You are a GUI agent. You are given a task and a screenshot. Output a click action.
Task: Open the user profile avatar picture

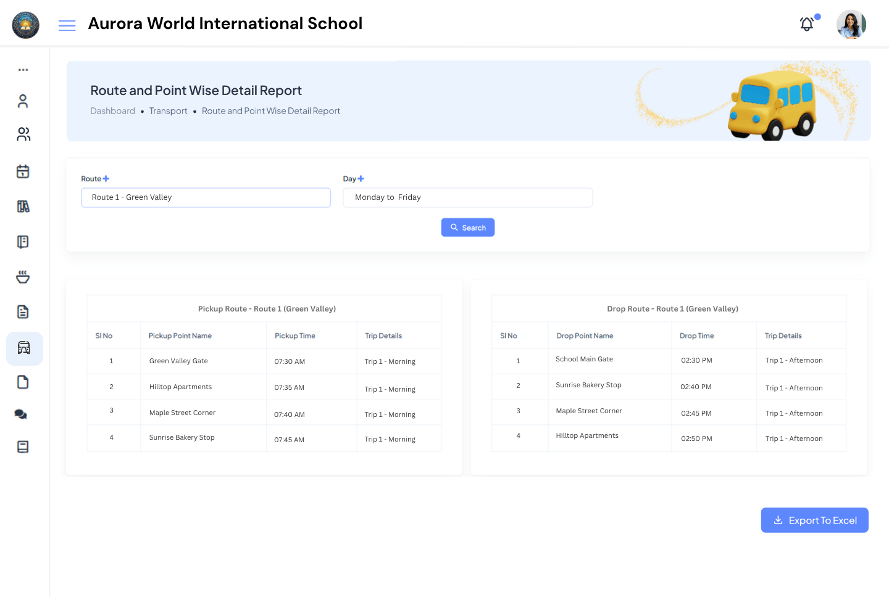coord(851,25)
